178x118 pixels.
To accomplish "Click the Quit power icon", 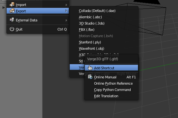I will pos(12,29).
